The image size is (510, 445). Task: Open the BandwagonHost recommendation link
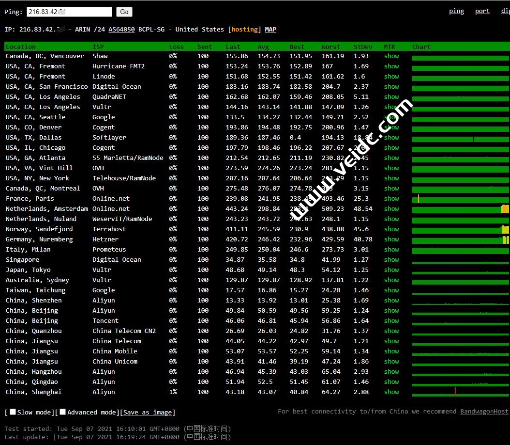click(484, 412)
